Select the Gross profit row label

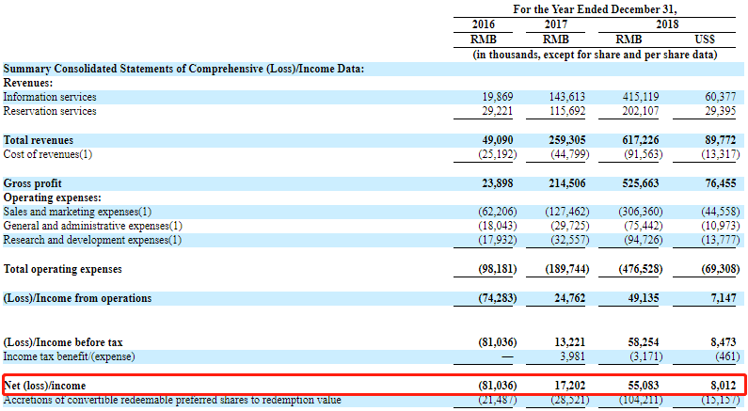coord(33,183)
